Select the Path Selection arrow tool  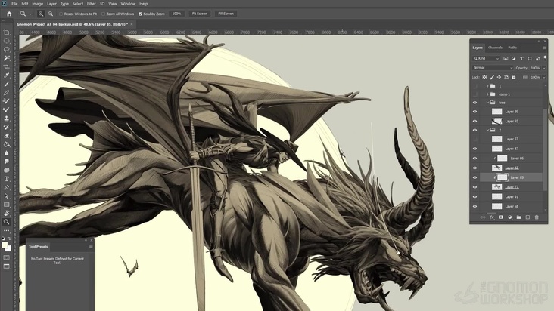pos(6,196)
